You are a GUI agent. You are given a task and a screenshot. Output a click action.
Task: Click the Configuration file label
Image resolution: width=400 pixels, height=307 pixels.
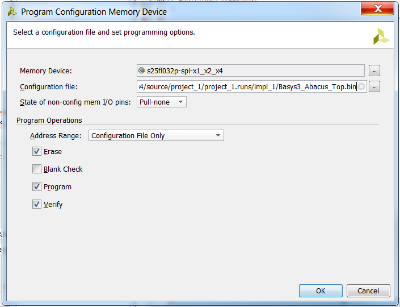tap(48, 87)
